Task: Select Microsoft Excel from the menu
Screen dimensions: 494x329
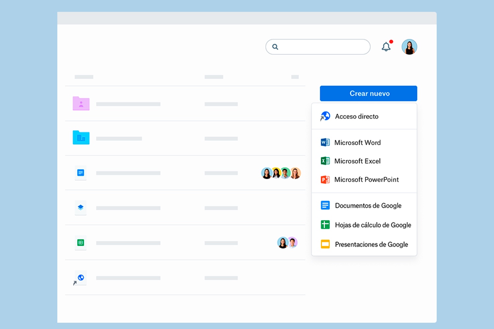Action: click(364, 161)
